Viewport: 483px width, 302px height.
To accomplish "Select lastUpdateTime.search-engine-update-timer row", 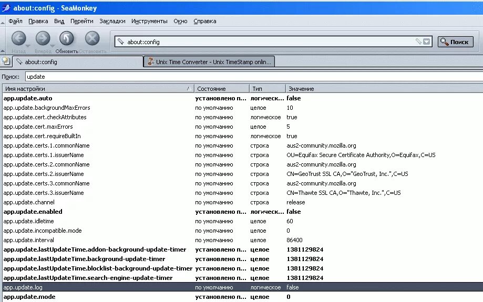I will pos(243,278).
